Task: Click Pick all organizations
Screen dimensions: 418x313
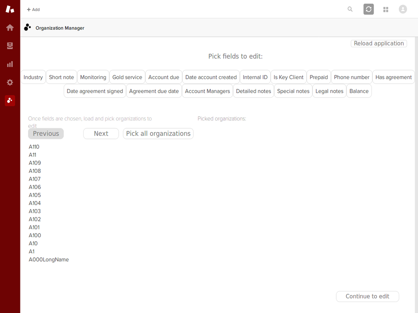Action: click(x=158, y=134)
